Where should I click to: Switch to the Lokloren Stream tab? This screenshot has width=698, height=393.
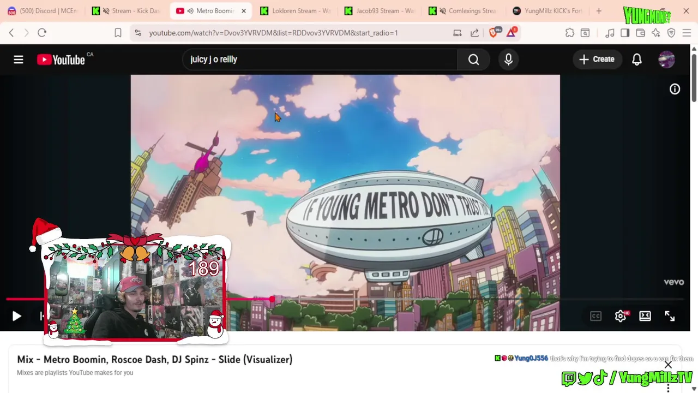click(x=294, y=11)
